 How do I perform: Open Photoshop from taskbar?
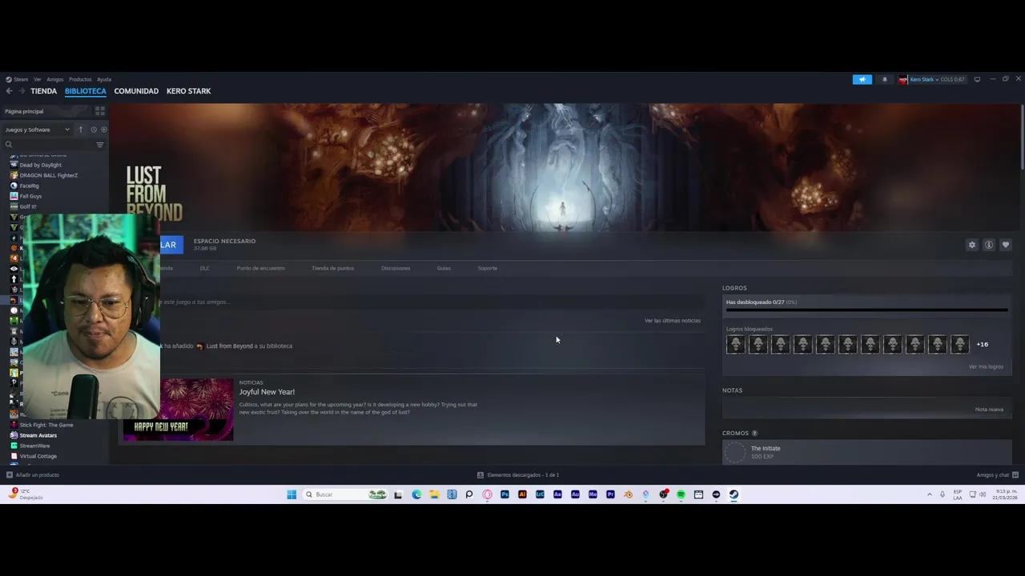tap(504, 494)
